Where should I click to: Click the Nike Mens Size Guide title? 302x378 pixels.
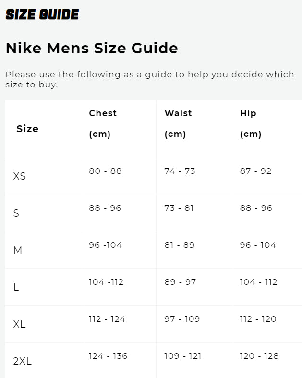click(x=92, y=48)
